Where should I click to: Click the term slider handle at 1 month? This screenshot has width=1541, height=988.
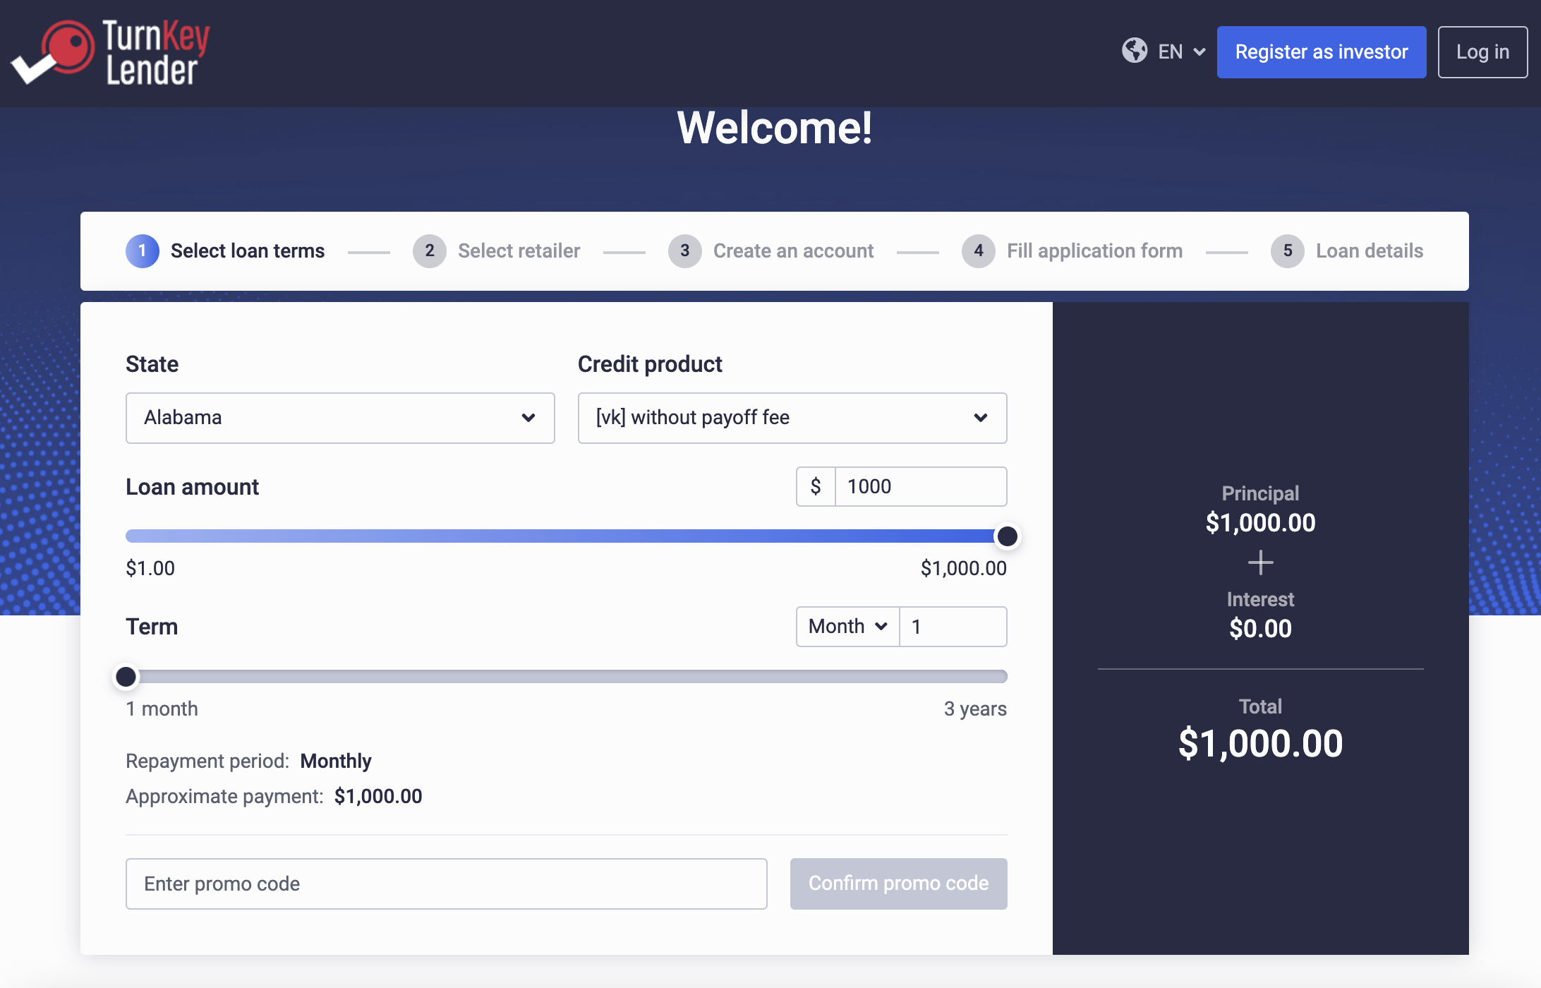126,676
